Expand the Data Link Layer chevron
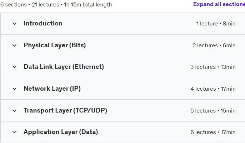245x143 pixels. pyautogui.click(x=15, y=67)
